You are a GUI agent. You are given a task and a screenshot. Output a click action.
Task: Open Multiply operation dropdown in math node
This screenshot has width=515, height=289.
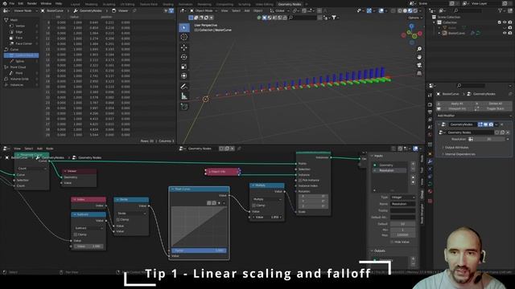pos(267,199)
